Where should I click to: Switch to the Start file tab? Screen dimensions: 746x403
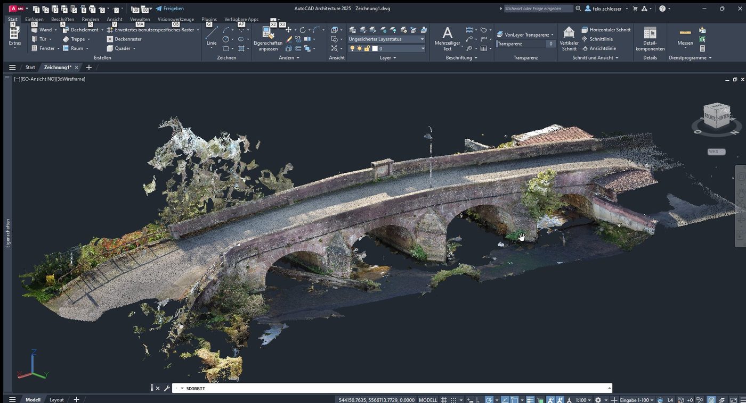(30, 68)
